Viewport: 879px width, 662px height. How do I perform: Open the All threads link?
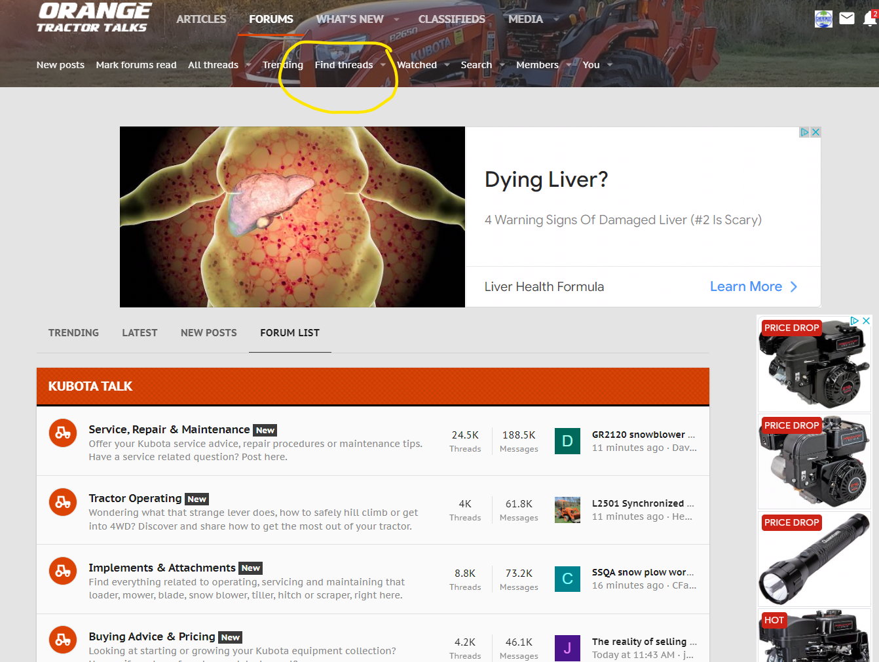pos(213,65)
